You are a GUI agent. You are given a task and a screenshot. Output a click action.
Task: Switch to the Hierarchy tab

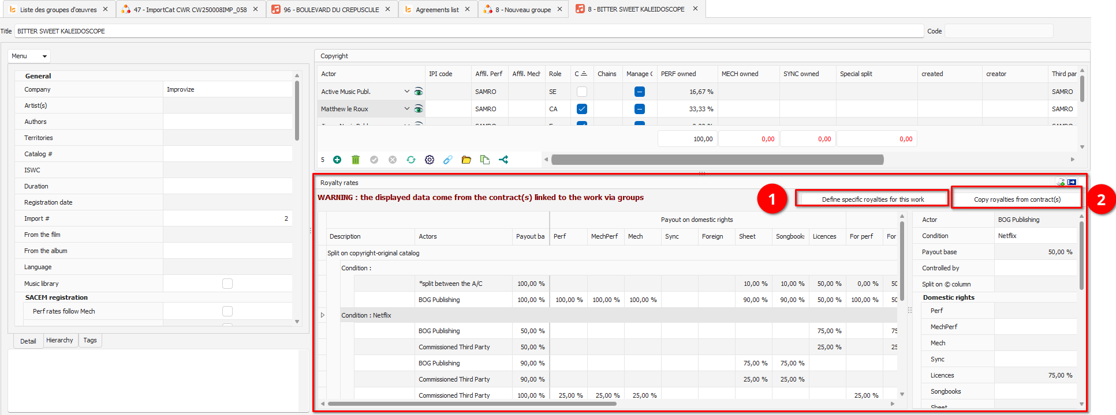[x=59, y=341]
